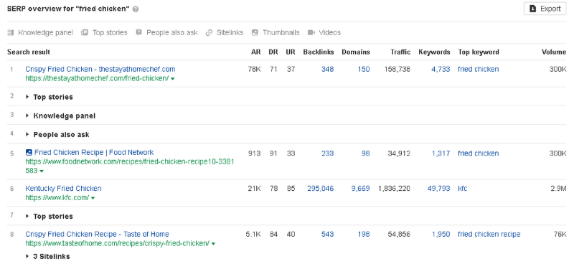Screen dimensions: 574x264
Task: Select the 158,738 traffic value
Action: coord(397,69)
